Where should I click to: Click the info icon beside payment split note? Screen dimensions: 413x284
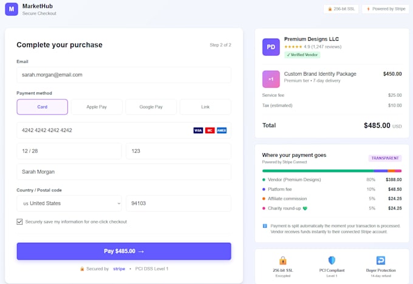coord(265,226)
